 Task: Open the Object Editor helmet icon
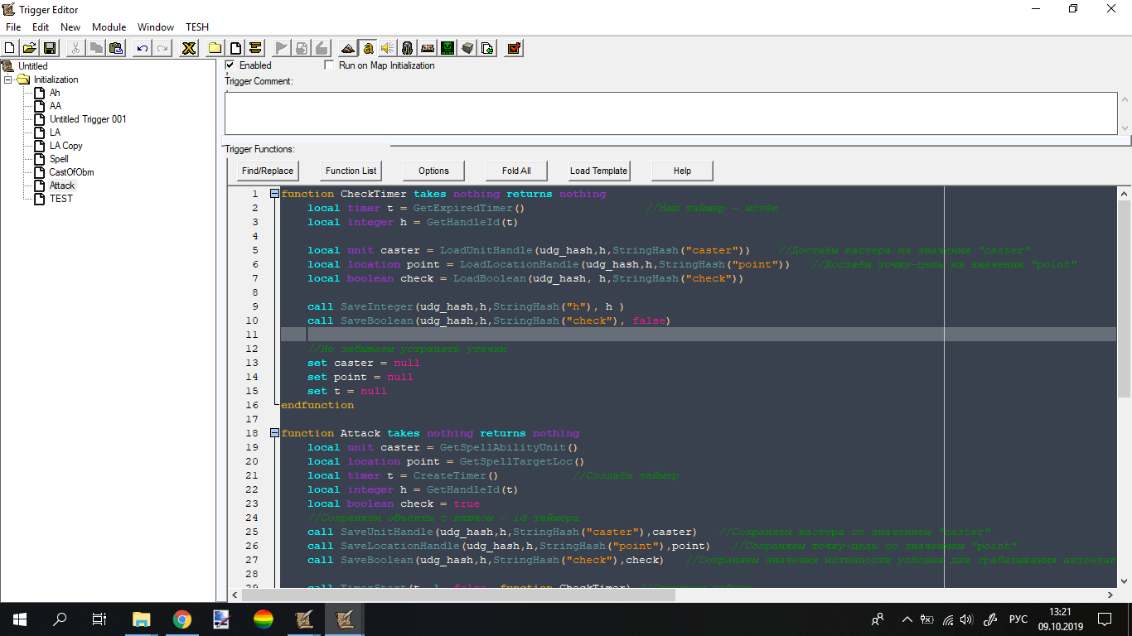pyautogui.click(x=407, y=48)
